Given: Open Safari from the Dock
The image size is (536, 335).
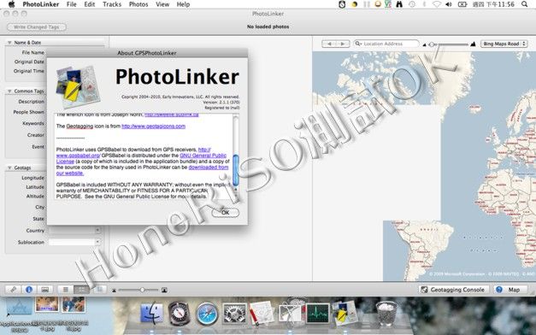Looking at the screenshot, I should click(207, 314).
